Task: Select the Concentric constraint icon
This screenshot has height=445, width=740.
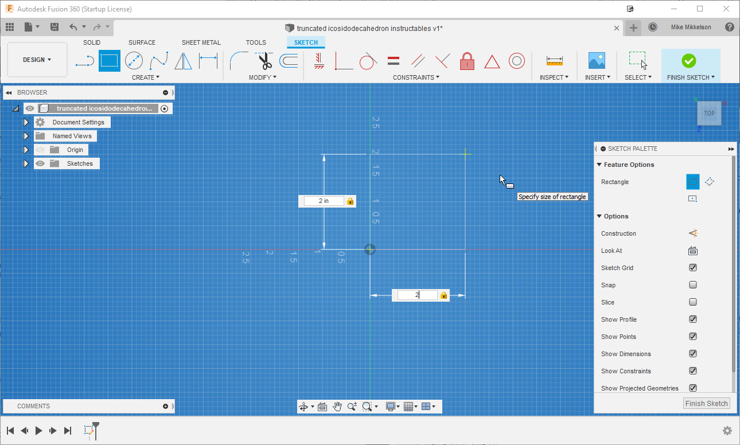Action: [x=517, y=60]
